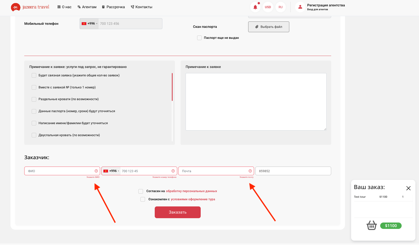The image size is (419, 245).
Task: Expand the +996 country code in Мобильный телефон
Action: click(x=89, y=24)
